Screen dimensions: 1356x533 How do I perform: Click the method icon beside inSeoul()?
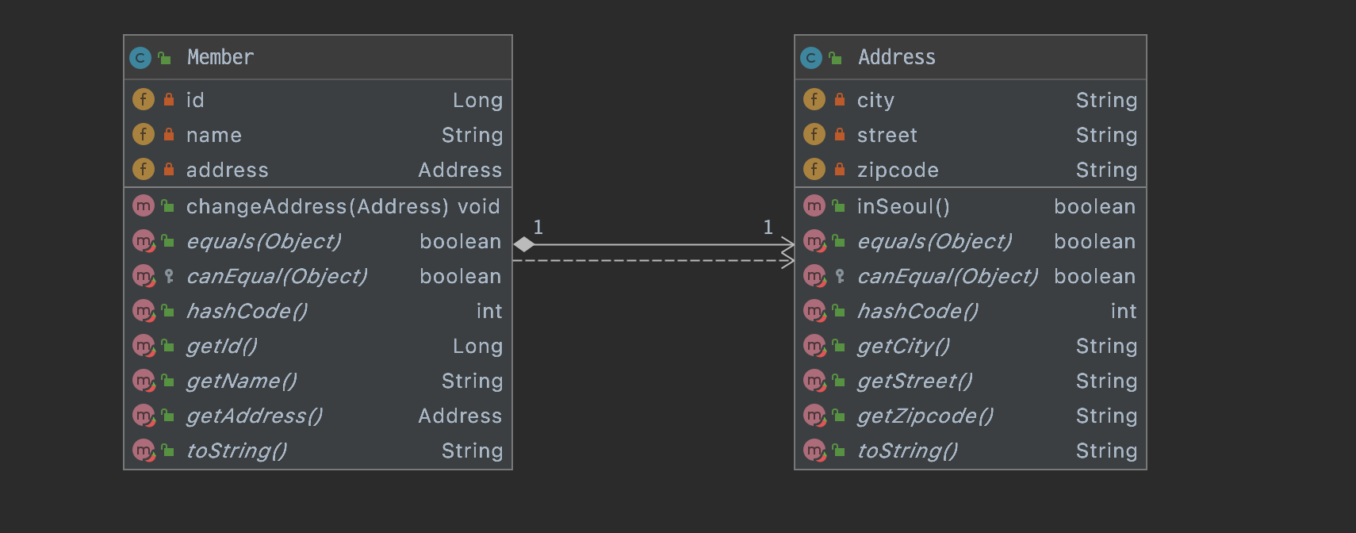click(x=814, y=206)
